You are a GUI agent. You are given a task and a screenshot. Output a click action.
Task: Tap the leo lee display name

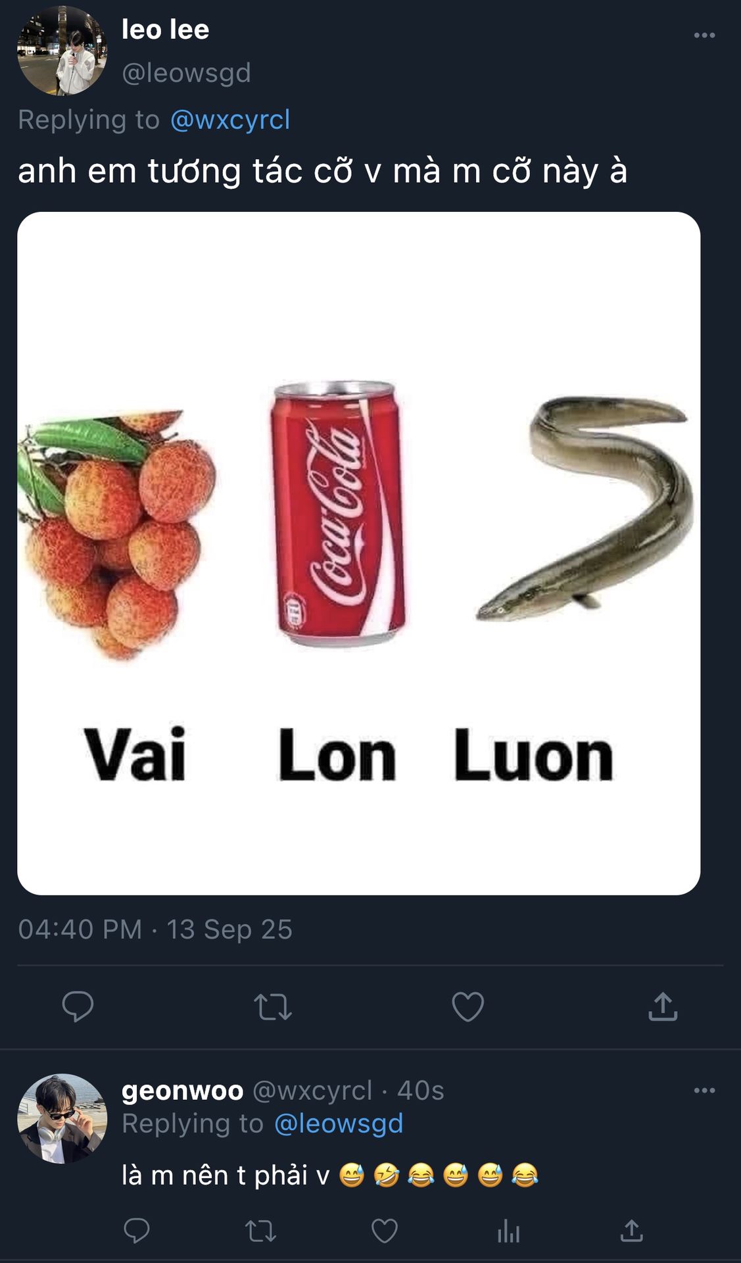tap(166, 30)
